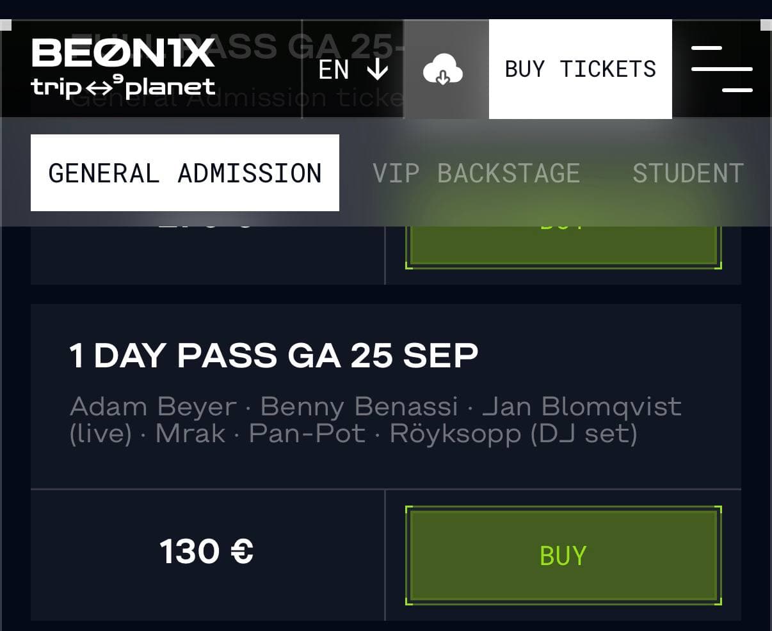Image resolution: width=772 pixels, height=631 pixels.
Task: Open the hamburger menu icon
Action: click(721, 69)
